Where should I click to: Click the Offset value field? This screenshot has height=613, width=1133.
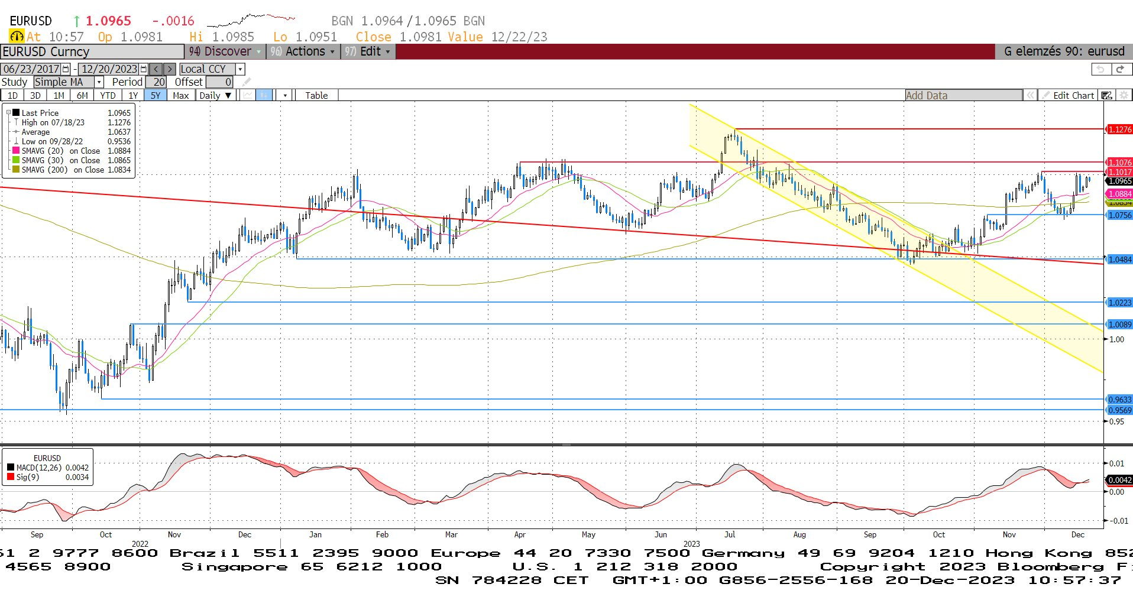click(x=219, y=82)
